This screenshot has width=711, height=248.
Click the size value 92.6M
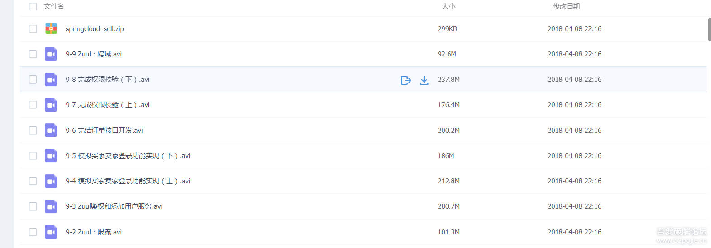pos(447,54)
